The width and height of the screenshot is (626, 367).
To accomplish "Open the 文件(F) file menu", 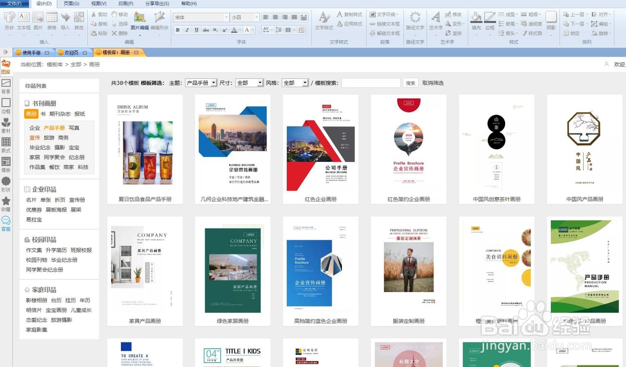I will (x=14, y=4).
